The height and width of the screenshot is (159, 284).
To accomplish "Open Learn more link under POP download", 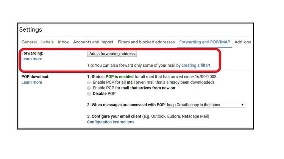I will tap(32, 83).
